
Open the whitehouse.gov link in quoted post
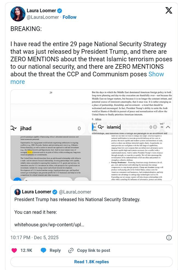(x=49, y=224)
